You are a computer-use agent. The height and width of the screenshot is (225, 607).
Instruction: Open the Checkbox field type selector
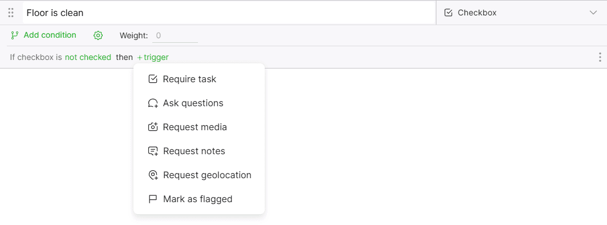521,13
